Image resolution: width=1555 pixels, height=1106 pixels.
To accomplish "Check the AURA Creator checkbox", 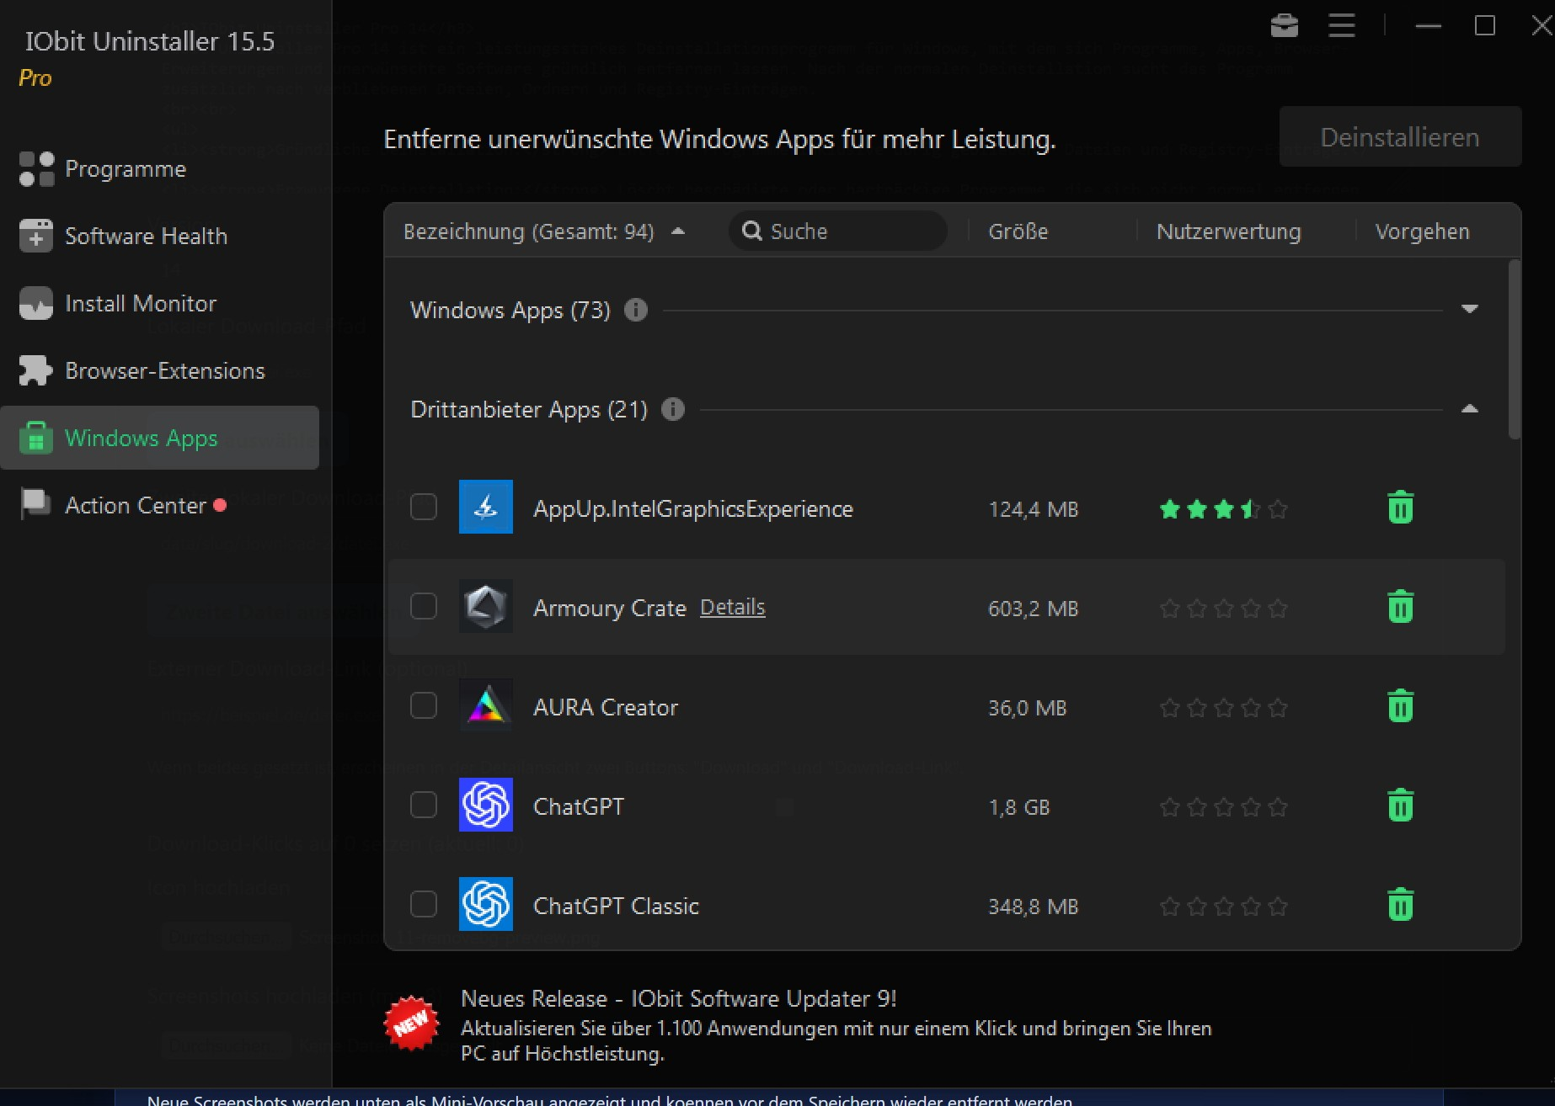I will pos(424,705).
